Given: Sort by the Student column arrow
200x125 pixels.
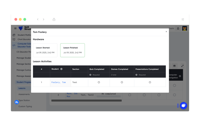Looking at the screenshot, I should tap(61, 69).
